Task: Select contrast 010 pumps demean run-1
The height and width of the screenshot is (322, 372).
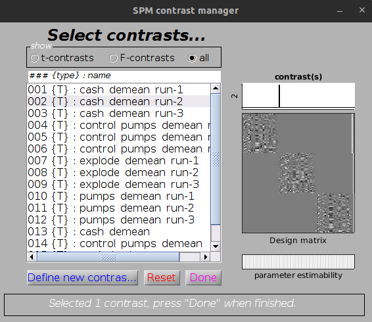Action: [118, 196]
